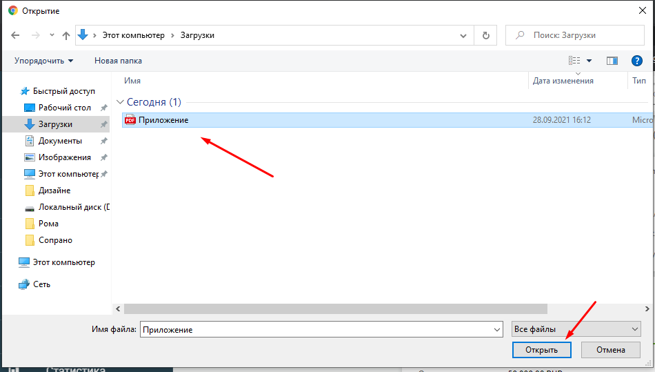Click the pin icon next to Изображения
The width and height of the screenshot is (655, 372).
[x=104, y=157]
